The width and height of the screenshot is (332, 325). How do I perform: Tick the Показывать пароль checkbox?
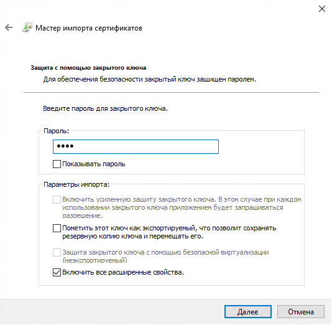pyautogui.click(x=57, y=164)
